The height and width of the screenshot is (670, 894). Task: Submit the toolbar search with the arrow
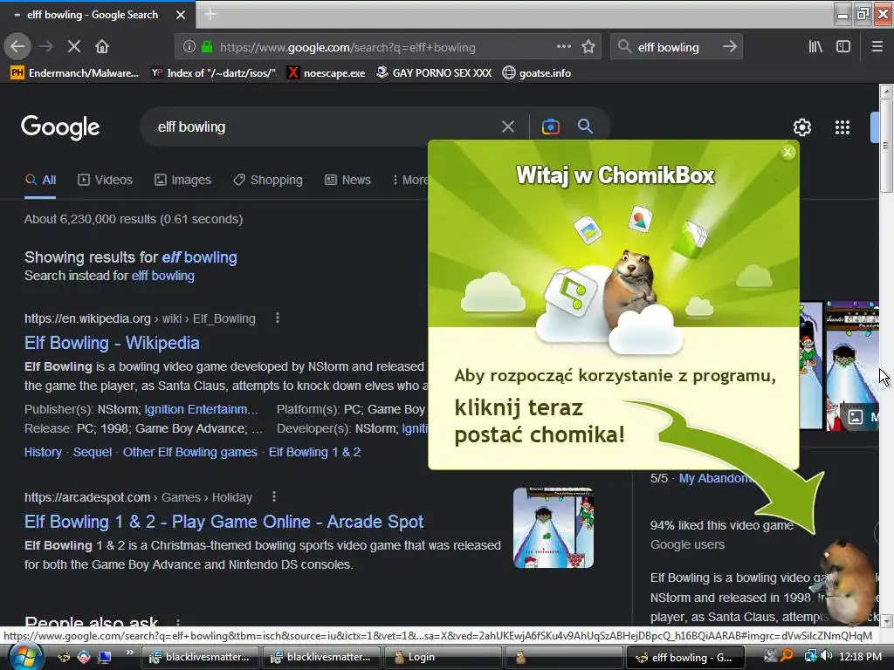click(x=729, y=47)
